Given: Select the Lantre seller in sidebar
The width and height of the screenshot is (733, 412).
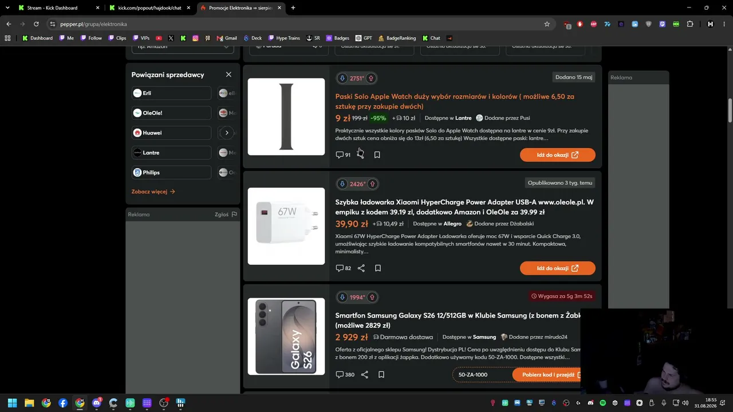Looking at the screenshot, I should pyautogui.click(x=171, y=153).
